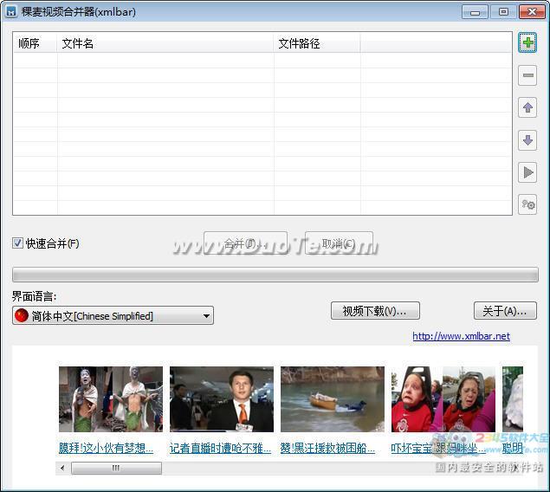
Task: Open the 吓坏宝宝 video link
Action: click(438, 448)
